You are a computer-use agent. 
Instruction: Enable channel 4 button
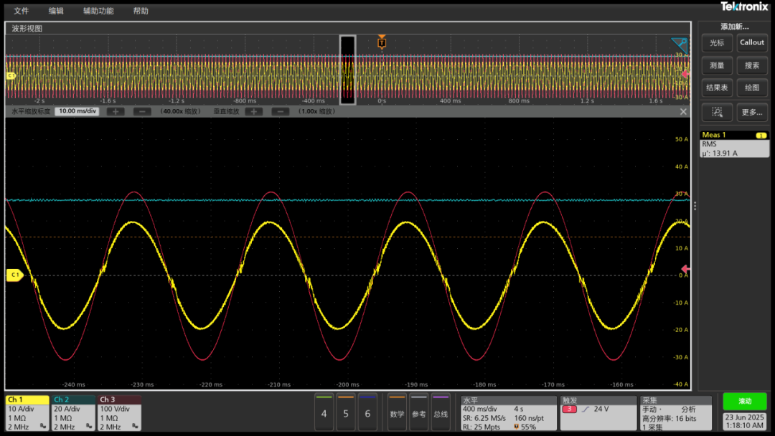324,412
